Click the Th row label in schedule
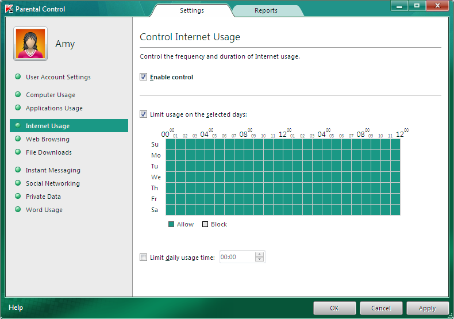The image size is (454, 319). pyautogui.click(x=155, y=188)
